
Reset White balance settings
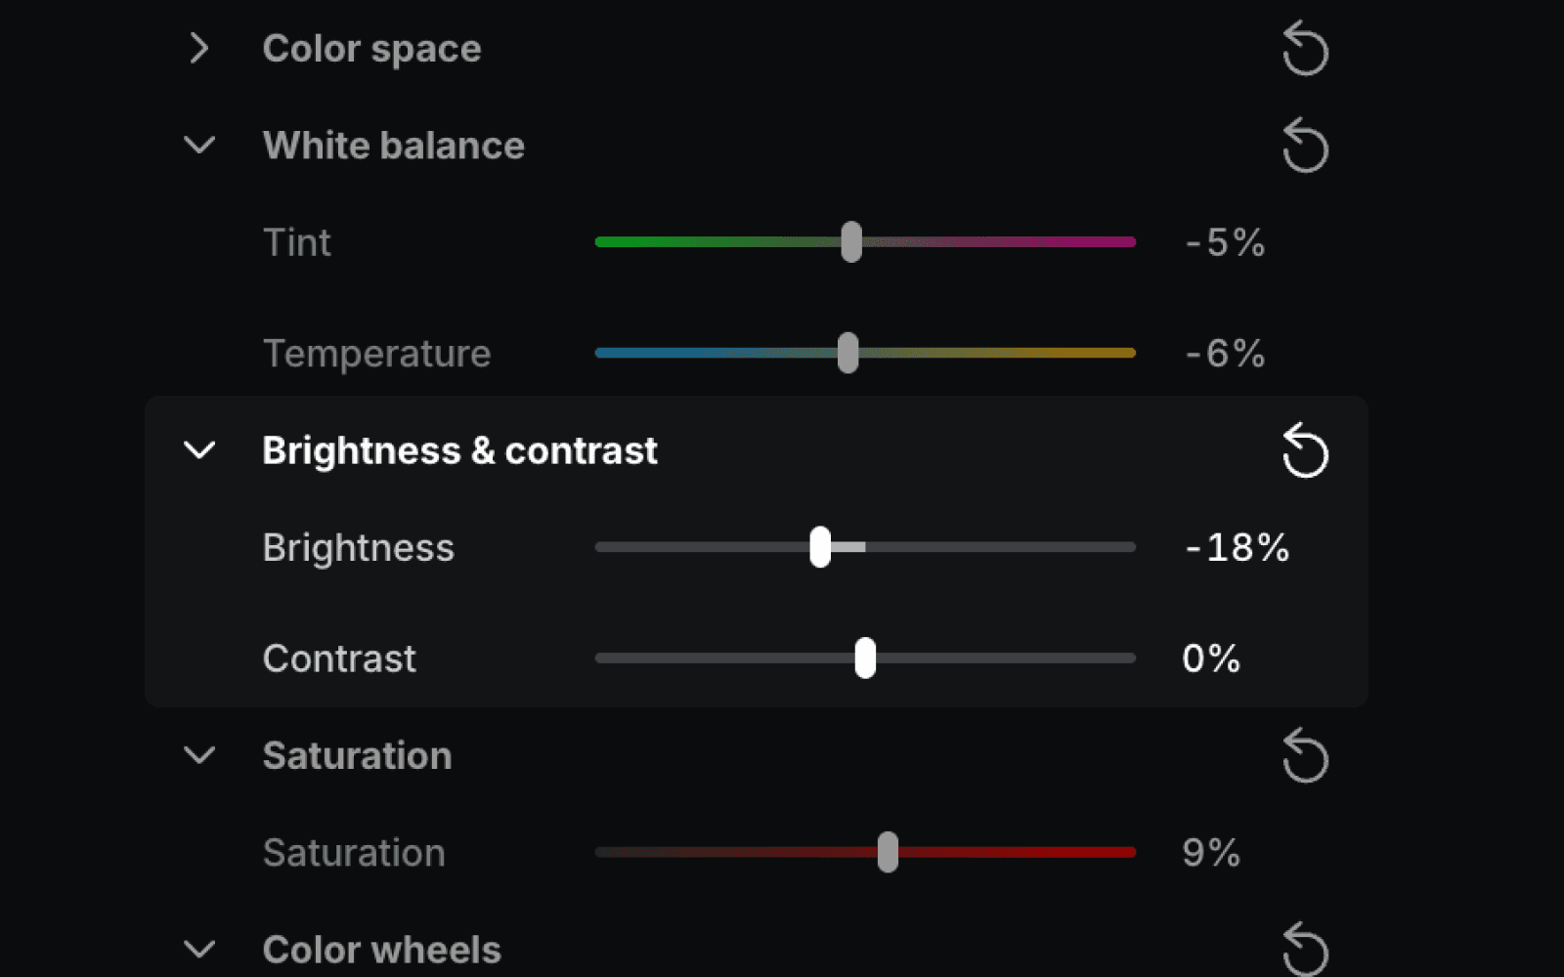click(x=1305, y=146)
